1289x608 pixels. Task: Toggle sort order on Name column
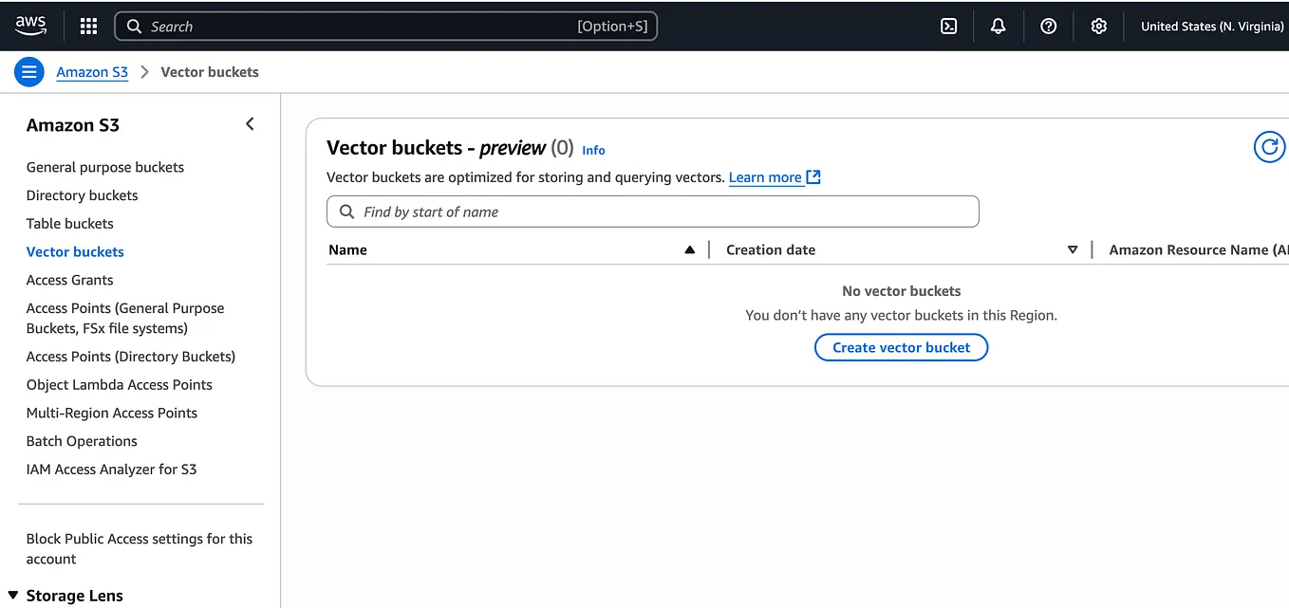pos(689,249)
